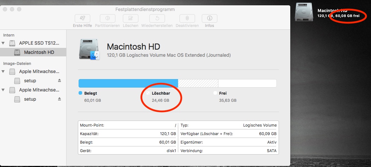The height and width of the screenshot is (167, 371).
Task: Select APPLE SSD TS12... in sidebar
Action: [x=39, y=43]
